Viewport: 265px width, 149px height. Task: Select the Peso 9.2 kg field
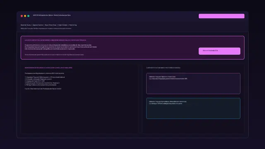click(x=73, y=25)
